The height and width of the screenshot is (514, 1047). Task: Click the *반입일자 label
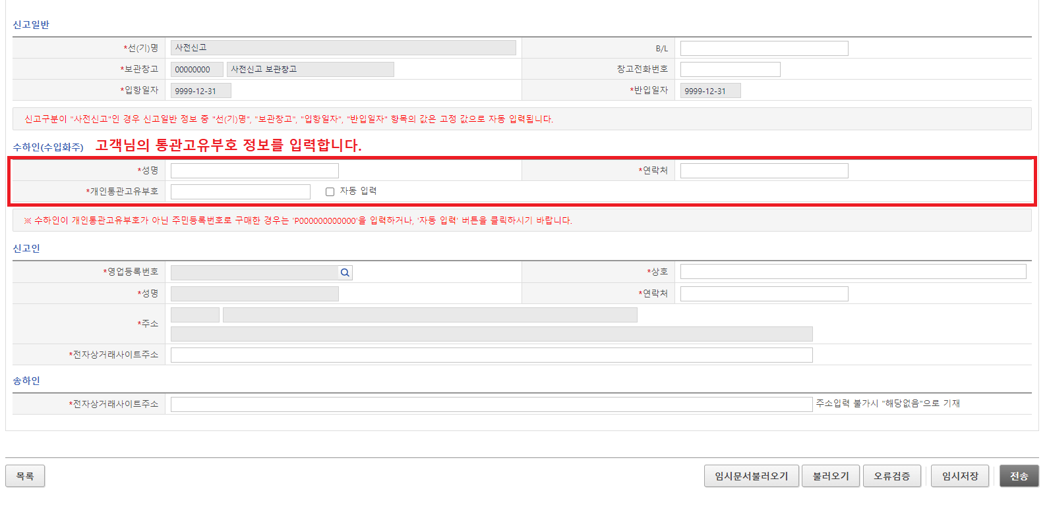[649, 90]
